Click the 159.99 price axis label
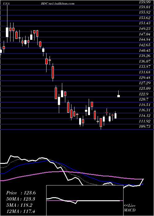This screenshot has height=216, width=154. [144, 2]
